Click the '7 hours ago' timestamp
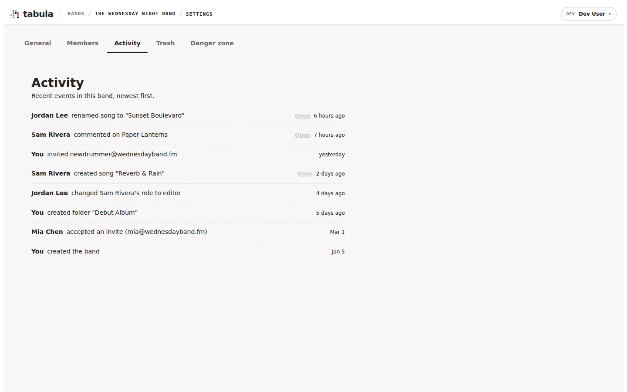This screenshot has height=392, width=627. click(329, 135)
